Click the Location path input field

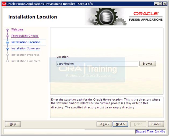97,64
